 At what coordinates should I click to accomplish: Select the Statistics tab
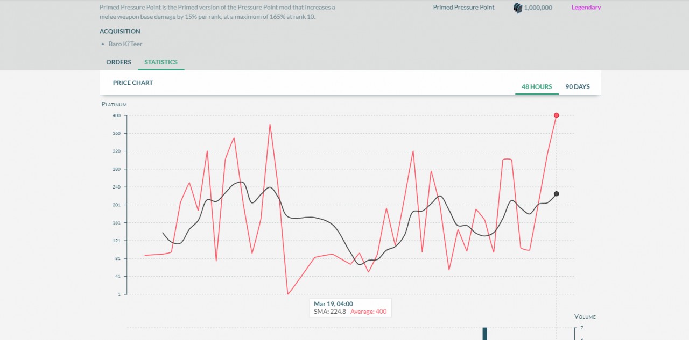(161, 62)
